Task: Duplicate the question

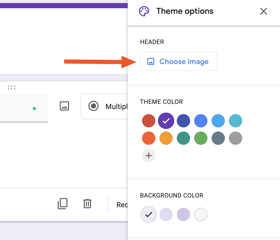Action: [x=63, y=203]
